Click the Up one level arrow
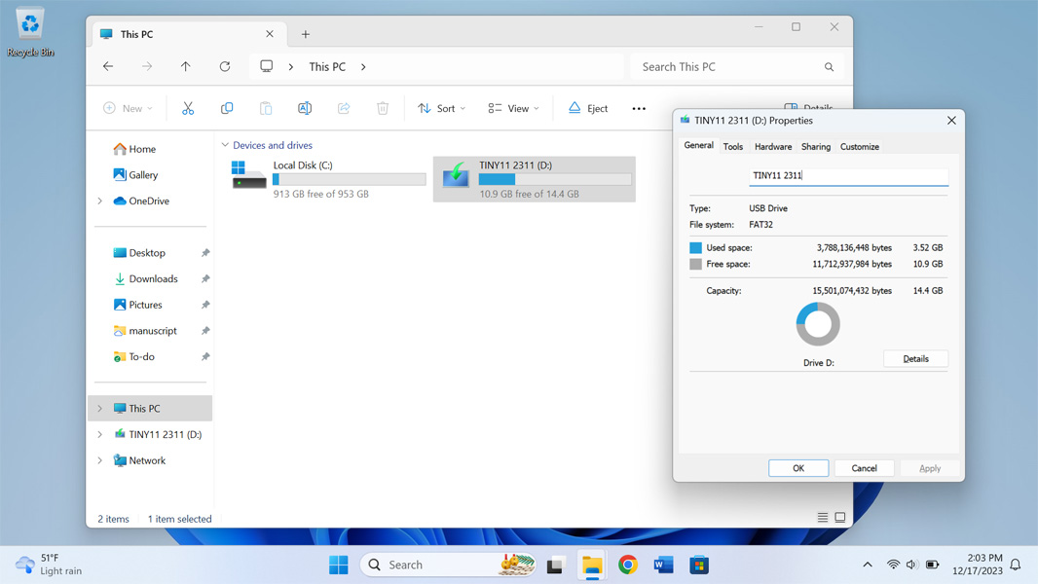1038x584 pixels. (x=186, y=66)
